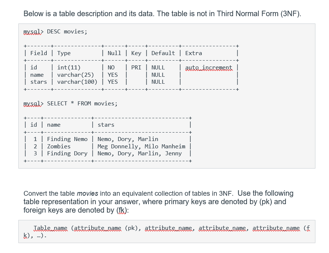The width and height of the screenshot is (329, 253).
Task: Click the 'int(11)' type value
Action: tap(69, 68)
